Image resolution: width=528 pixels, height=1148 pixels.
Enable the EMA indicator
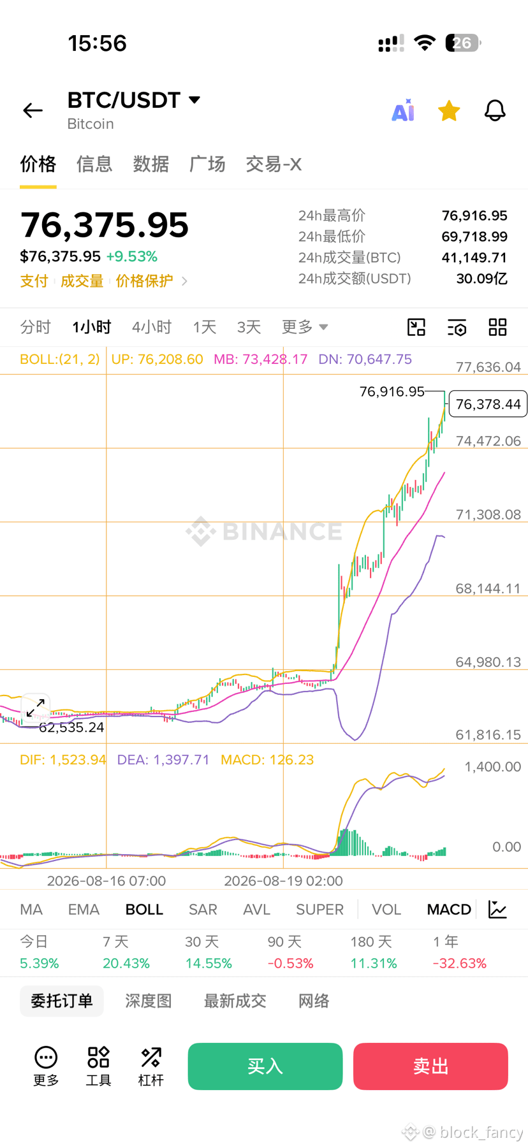point(84,910)
